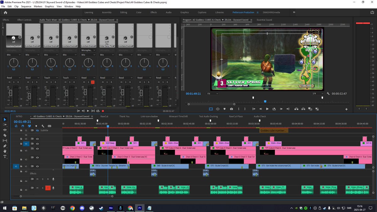This screenshot has height=212, width=377.
Task: Click blue playhead on Program monitor scrubber
Action: (265, 101)
